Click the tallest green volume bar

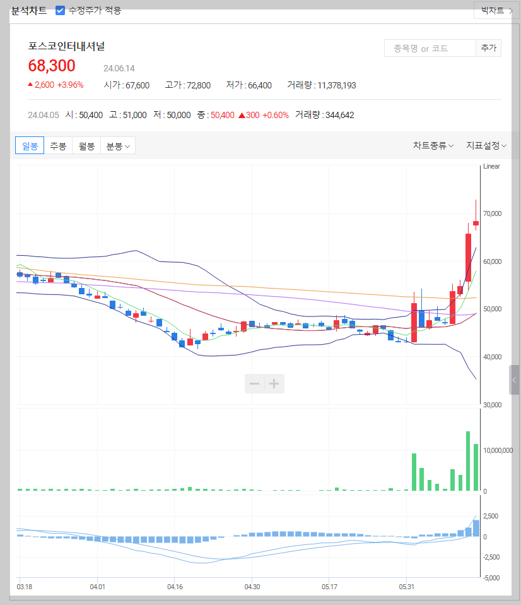(x=468, y=461)
